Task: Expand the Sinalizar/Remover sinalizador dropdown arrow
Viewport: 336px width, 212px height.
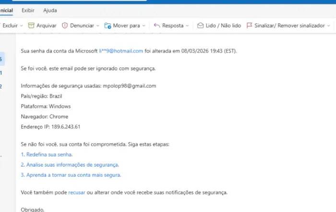Action: [x=329, y=26]
